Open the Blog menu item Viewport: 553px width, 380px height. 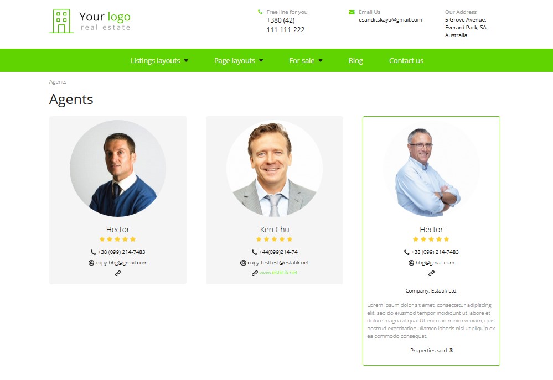(x=355, y=61)
